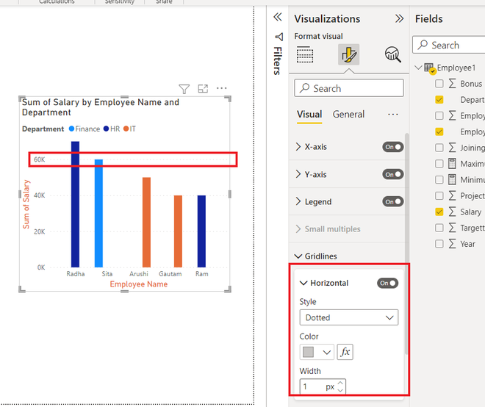Disable Horizontal gridlines toggle
The height and width of the screenshot is (407, 485).
click(x=387, y=283)
